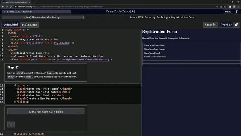Open the Menu button

[228, 12]
